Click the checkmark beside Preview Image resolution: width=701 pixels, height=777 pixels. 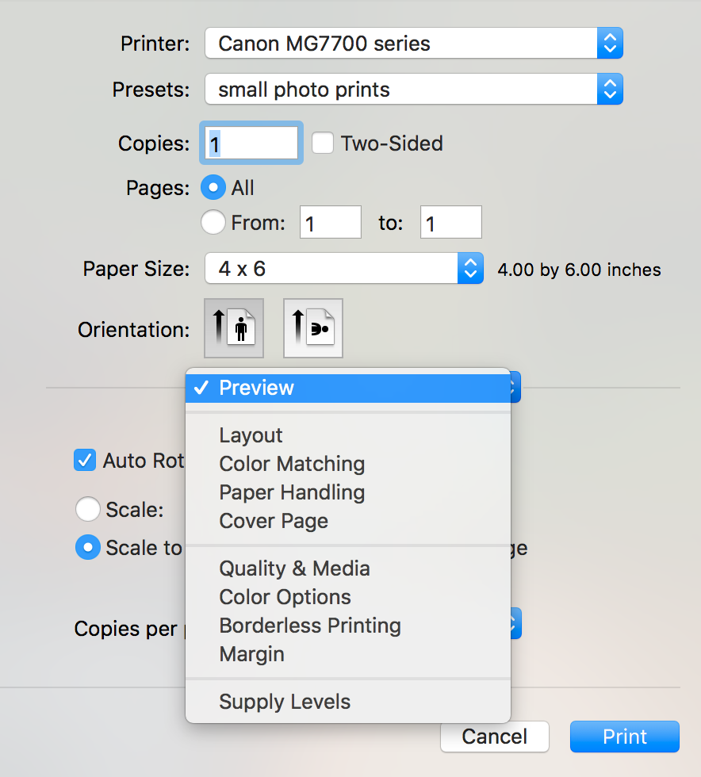click(202, 388)
